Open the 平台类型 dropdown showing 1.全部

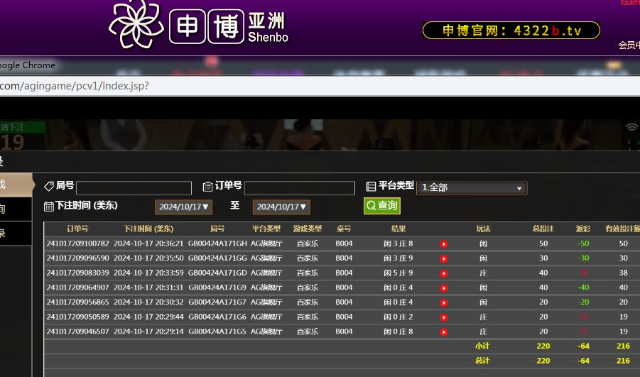[472, 188]
